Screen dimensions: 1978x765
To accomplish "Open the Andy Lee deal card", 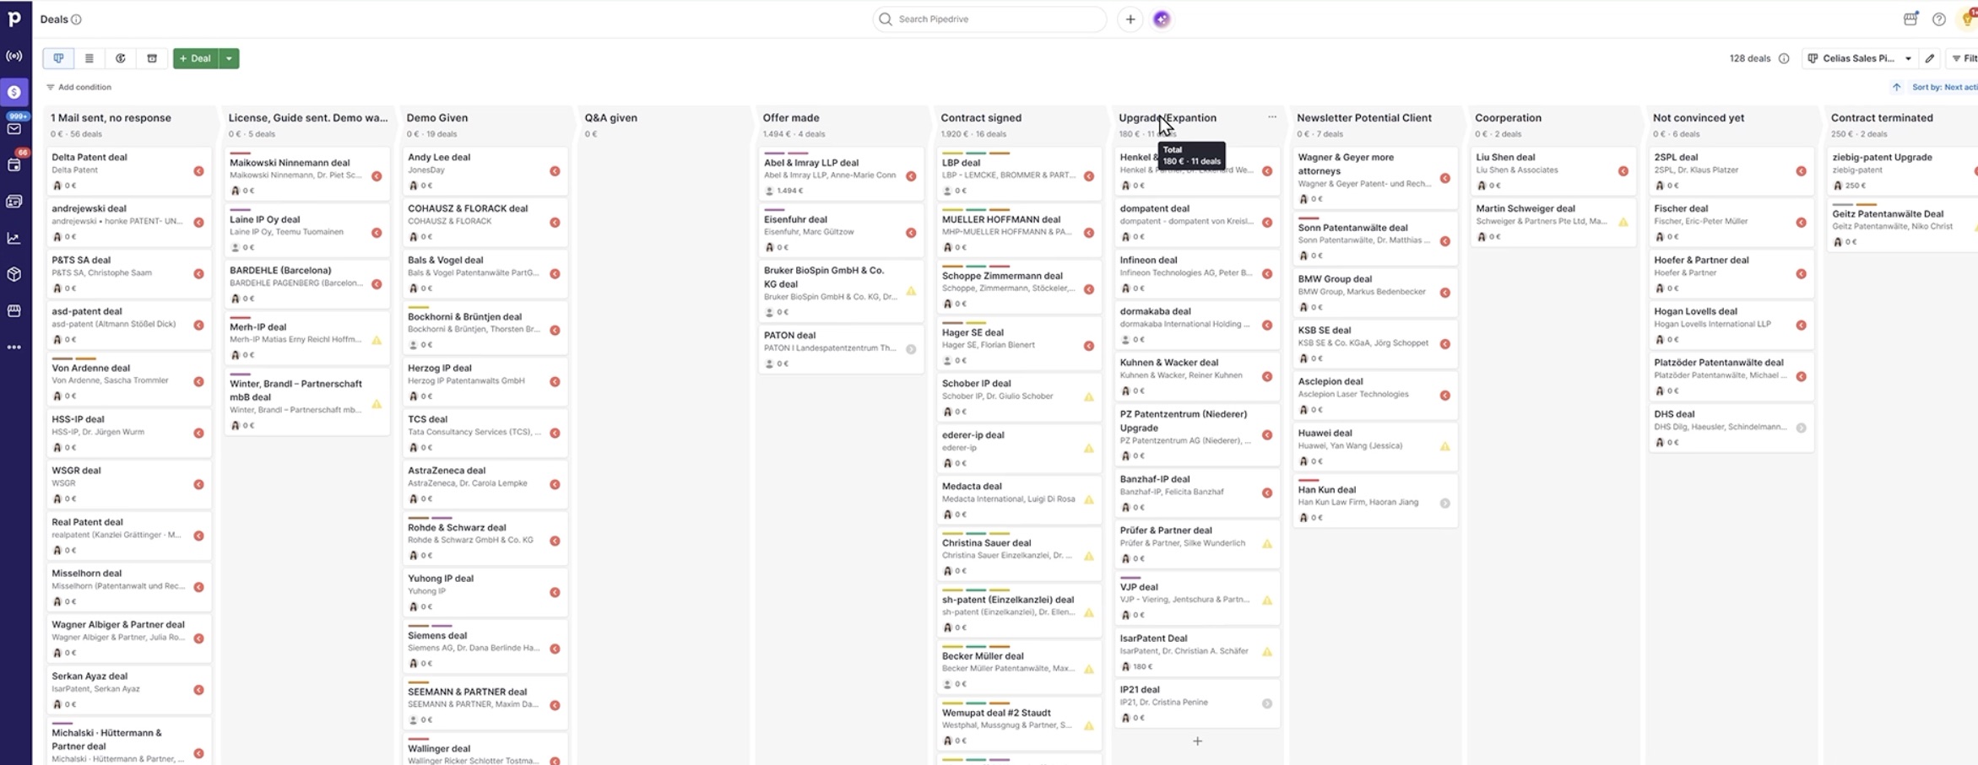I will pos(484,170).
